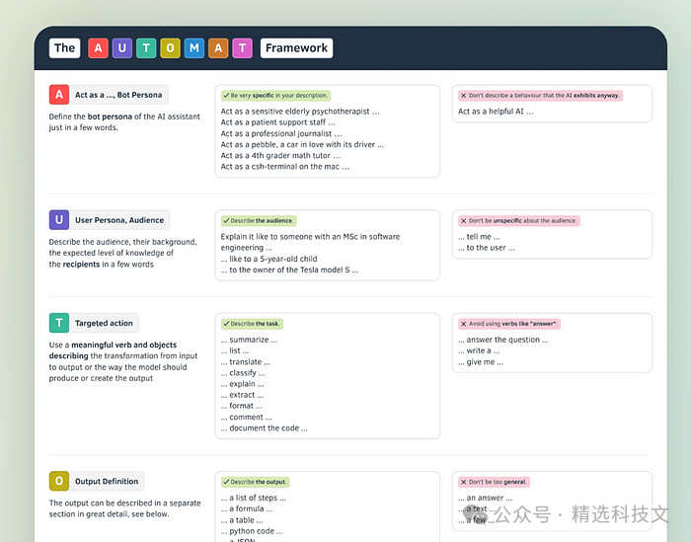The image size is (691, 542).
Task: Click the pink 'Don't be too general.' tag
Action: click(494, 482)
